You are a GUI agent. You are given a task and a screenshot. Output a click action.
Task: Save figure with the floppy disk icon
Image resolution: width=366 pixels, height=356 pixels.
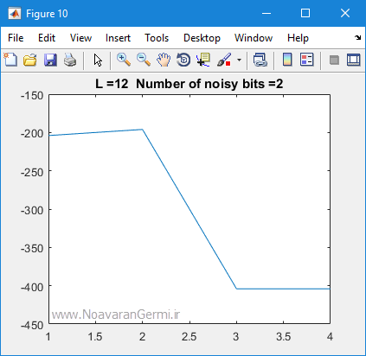click(50, 60)
